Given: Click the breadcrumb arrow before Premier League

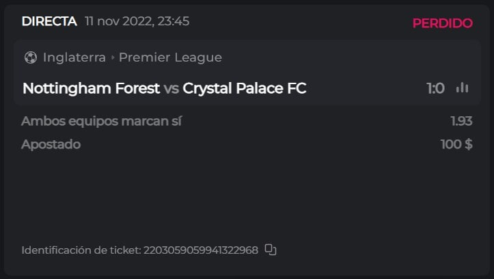Looking at the screenshot, I should tap(113, 58).
